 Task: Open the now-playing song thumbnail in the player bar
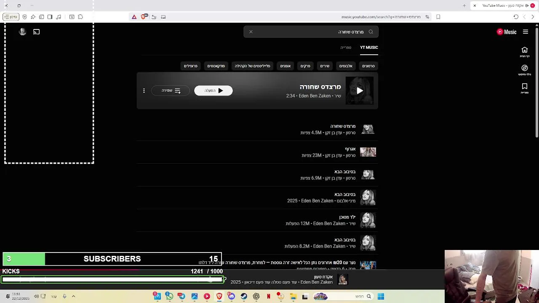click(x=343, y=279)
